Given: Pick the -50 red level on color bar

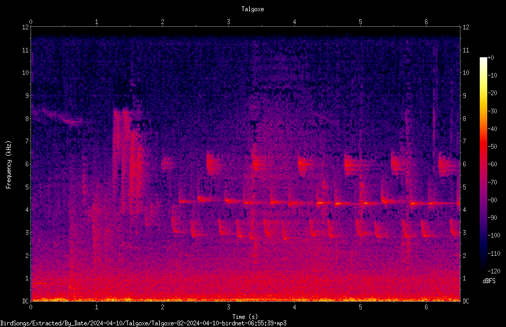Looking at the screenshot, I should pyautogui.click(x=483, y=146).
